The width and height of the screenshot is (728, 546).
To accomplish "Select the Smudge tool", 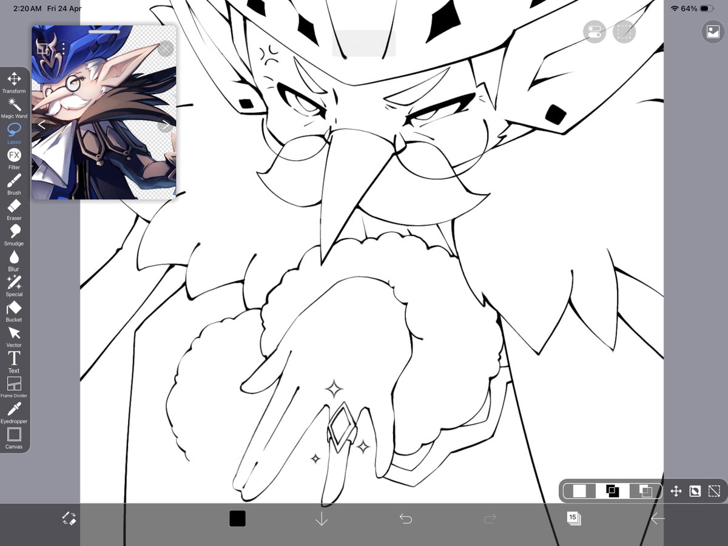I will pos(14,235).
